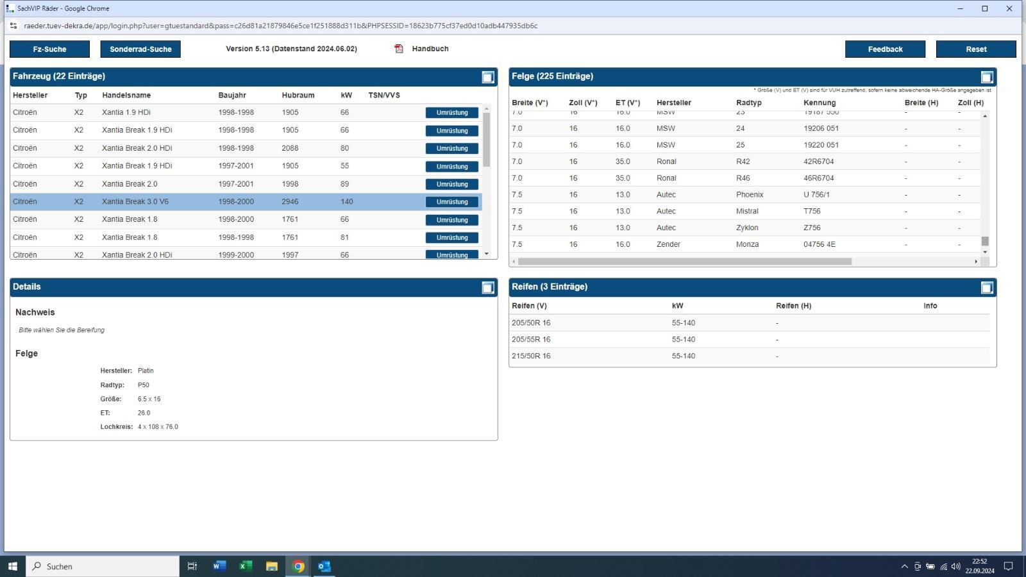Launch Excel from the taskbar
The width and height of the screenshot is (1026, 577).
click(x=245, y=566)
